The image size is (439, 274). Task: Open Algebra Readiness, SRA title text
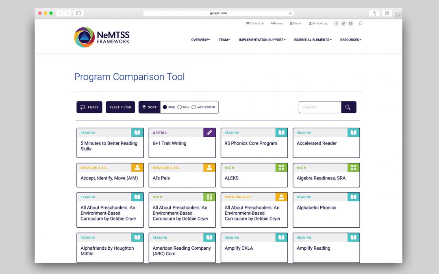point(321,178)
